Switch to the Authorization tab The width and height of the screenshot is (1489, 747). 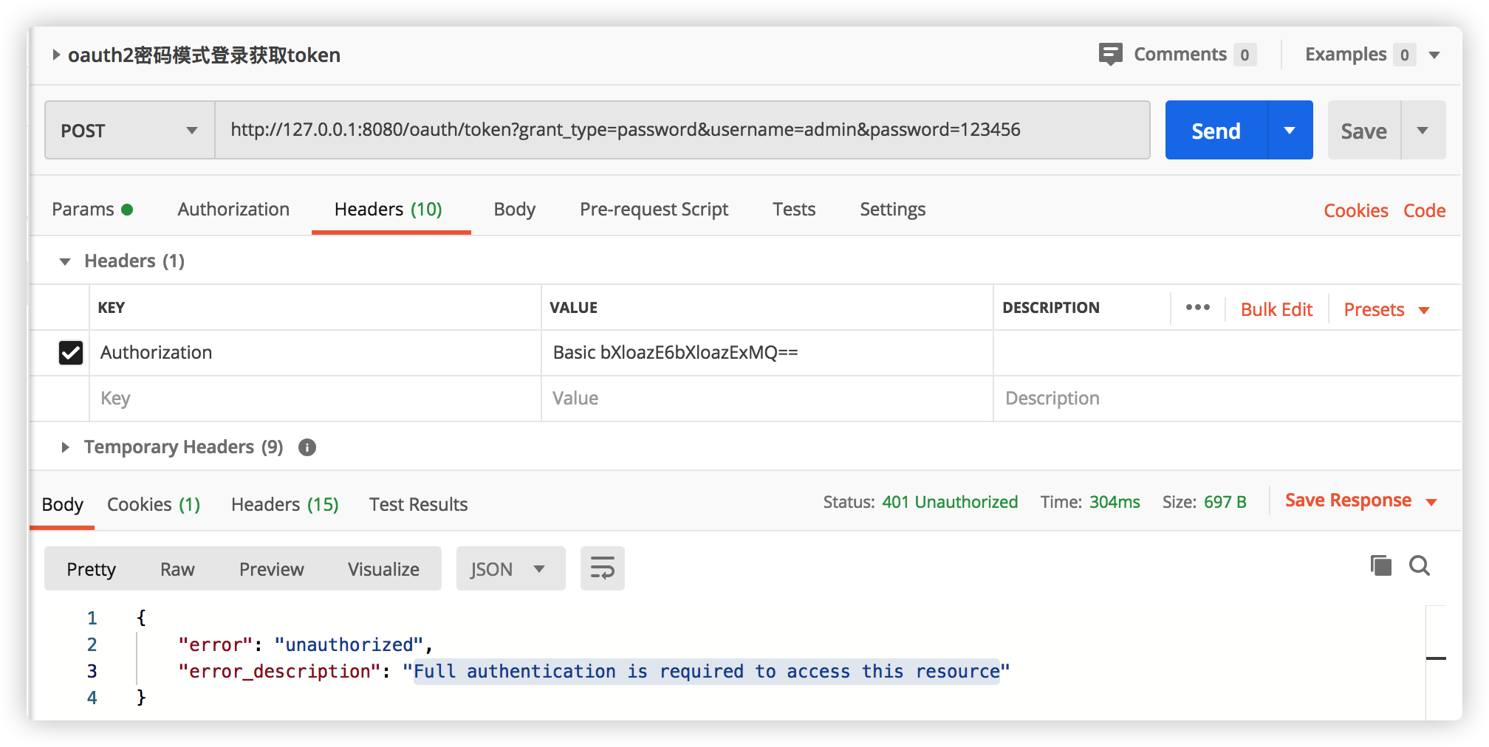pyautogui.click(x=233, y=210)
